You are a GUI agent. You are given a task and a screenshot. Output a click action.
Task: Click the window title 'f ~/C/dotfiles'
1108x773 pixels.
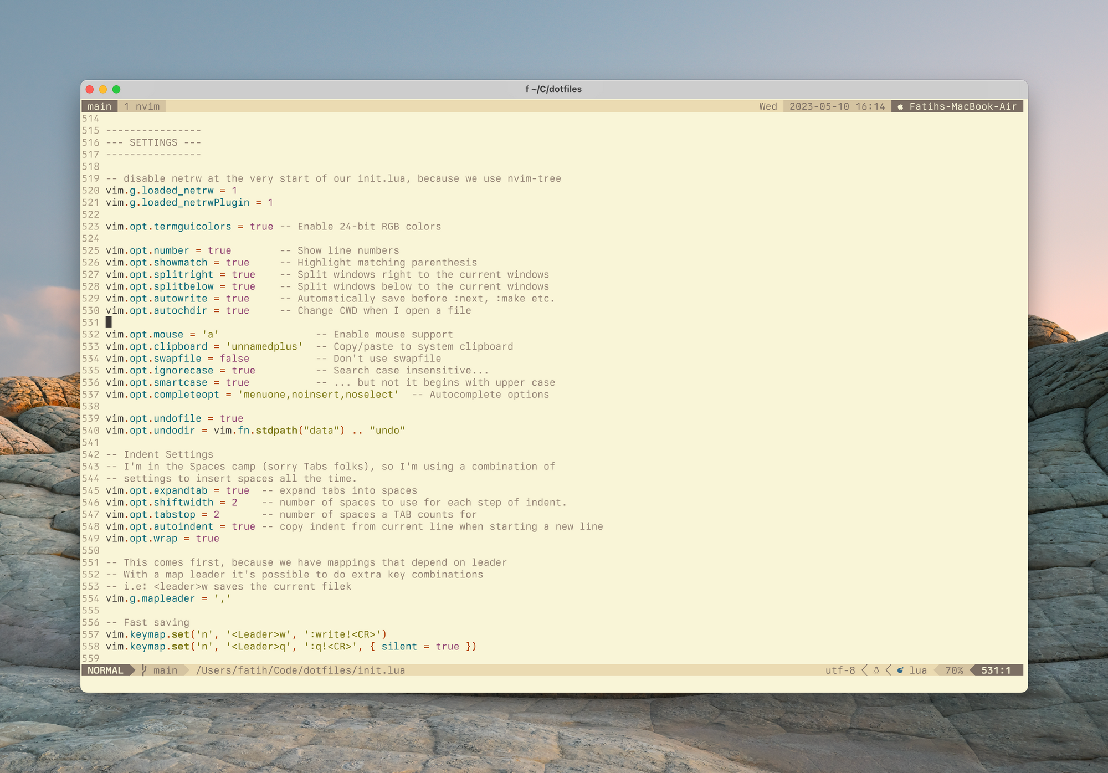(x=553, y=89)
